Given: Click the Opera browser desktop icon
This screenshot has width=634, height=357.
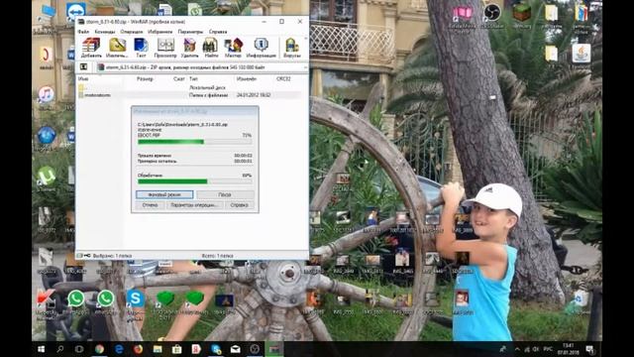Looking at the screenshot, I should tap(47, 56).
